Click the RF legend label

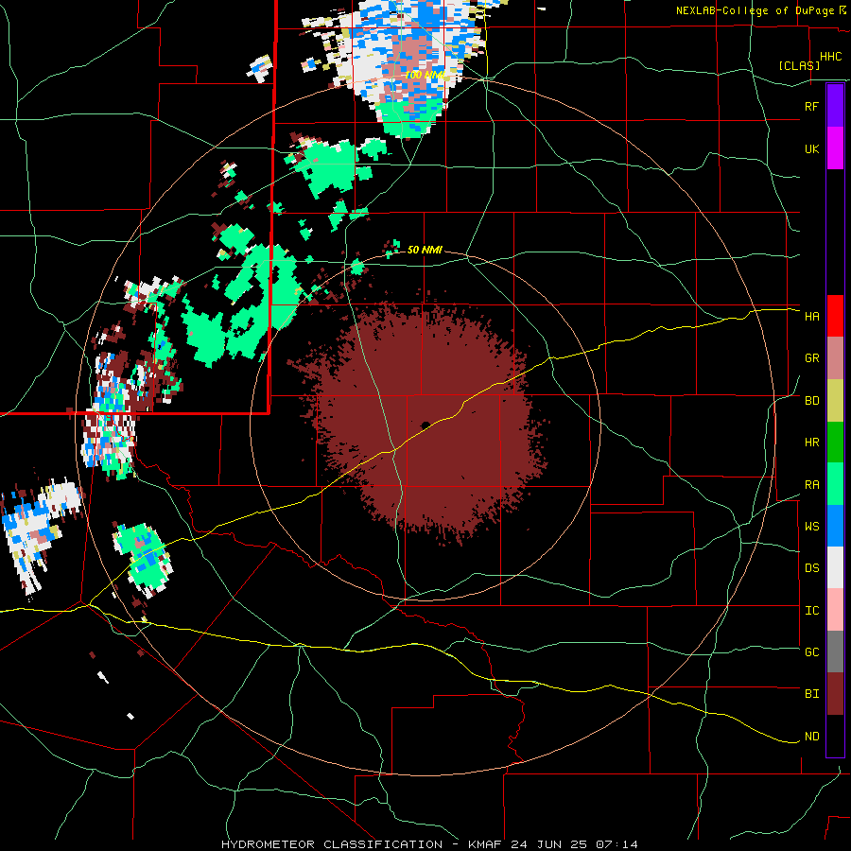[x=812, y=106]
